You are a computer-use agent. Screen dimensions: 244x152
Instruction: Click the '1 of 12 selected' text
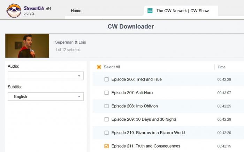pos(68,50)
